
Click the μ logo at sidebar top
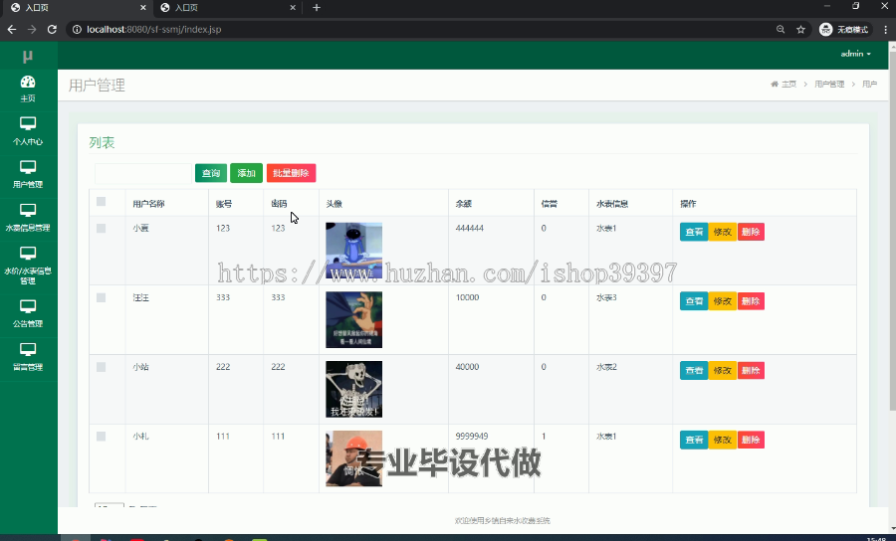click(28, 56)
